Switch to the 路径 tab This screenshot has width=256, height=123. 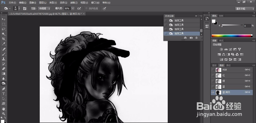click(228, 65)
